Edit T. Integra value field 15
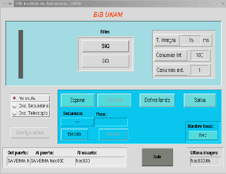The image size is (226, 174). (191, 40)
